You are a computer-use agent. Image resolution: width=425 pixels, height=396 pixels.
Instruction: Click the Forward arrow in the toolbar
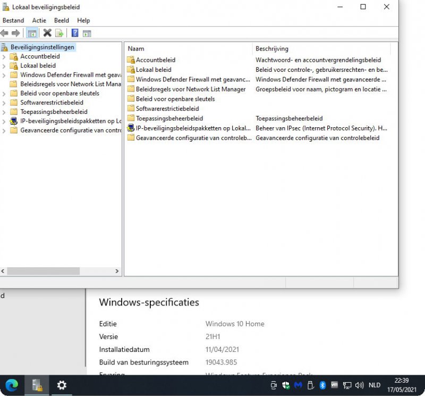16,33
